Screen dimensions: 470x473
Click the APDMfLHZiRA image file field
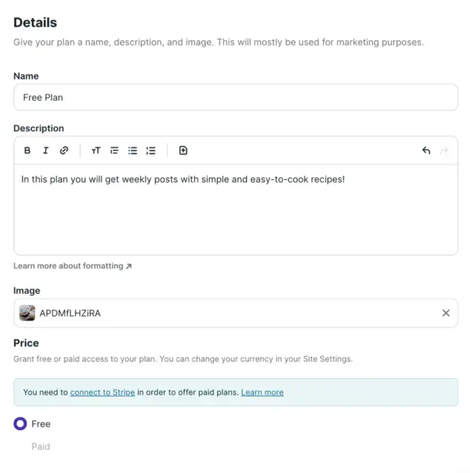point(236,313)
